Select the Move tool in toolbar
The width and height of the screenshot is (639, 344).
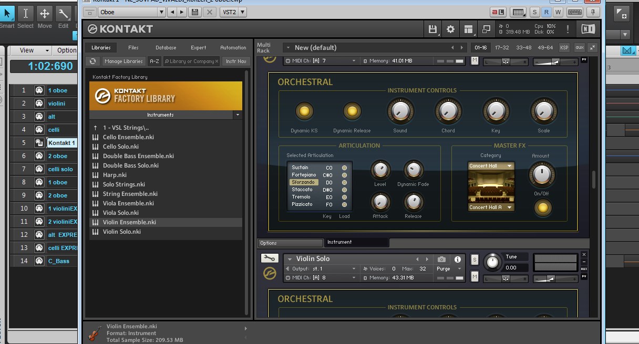coord(45,14)
